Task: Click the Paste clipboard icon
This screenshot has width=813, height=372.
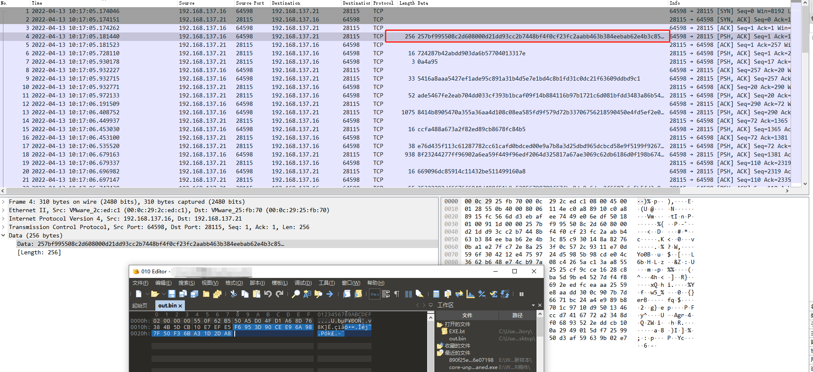Action: 256,294
